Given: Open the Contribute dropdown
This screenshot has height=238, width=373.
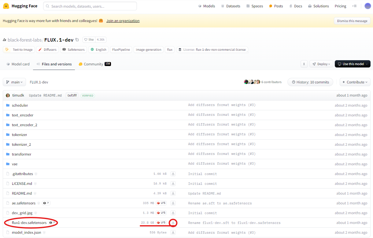Looking at the screenshot, I should point(355,82).
